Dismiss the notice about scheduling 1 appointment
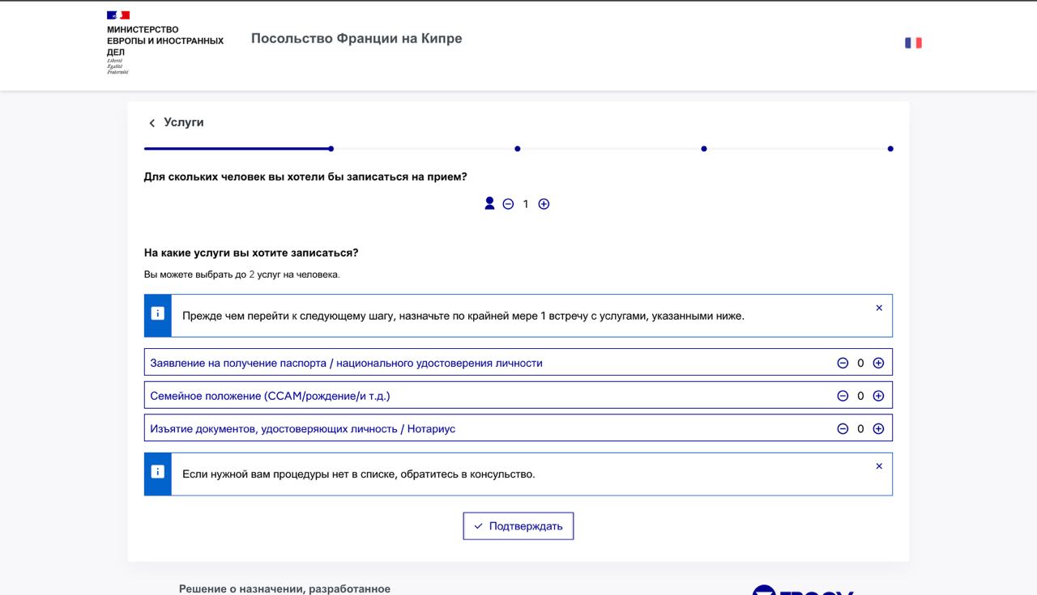Screen dimensions: 1037x595 879,308
